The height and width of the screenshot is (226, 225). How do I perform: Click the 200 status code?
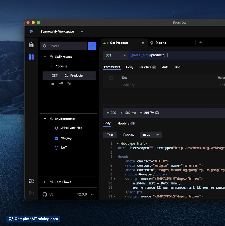[x=113, y=113]
